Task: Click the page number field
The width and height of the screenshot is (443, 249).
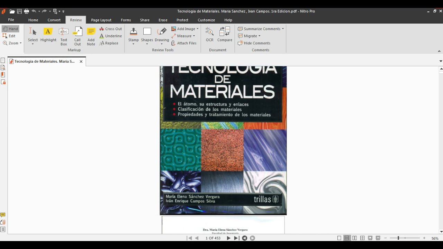Action: (213, 238)
